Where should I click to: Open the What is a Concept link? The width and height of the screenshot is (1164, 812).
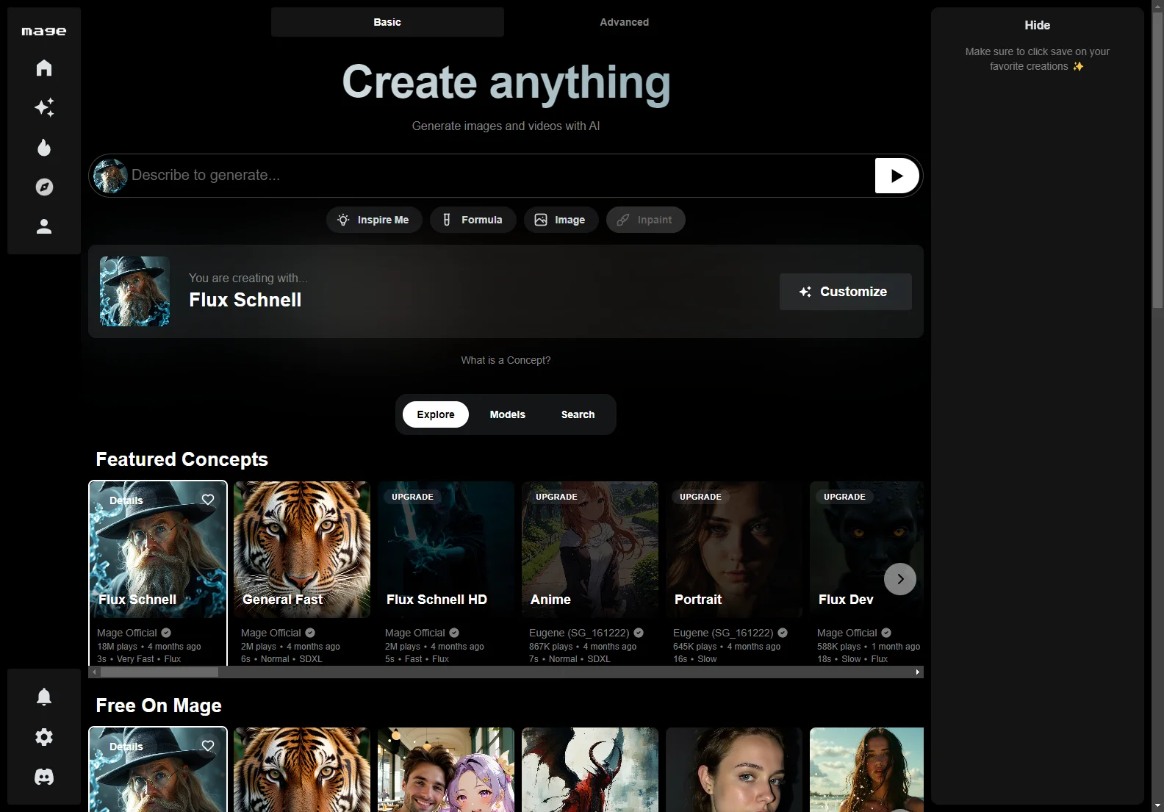[506, 360]
